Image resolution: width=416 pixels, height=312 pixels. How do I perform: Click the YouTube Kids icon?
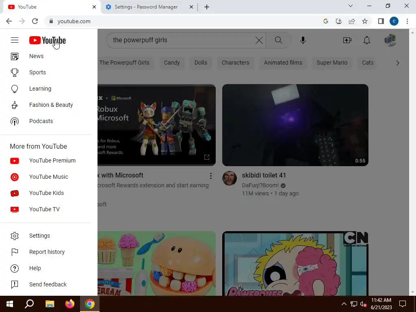tap(15, 193)
